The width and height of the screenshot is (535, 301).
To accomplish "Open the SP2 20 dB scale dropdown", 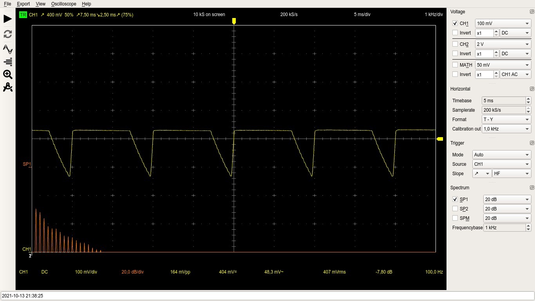I will click(x=507, y=209).
